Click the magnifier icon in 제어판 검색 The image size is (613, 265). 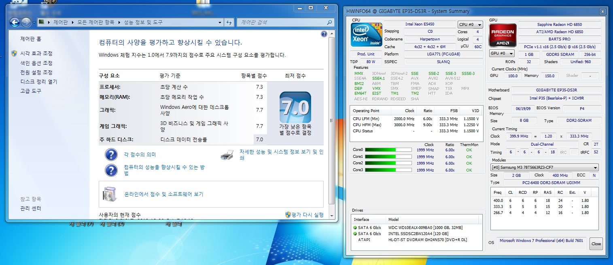click(330, 22)
